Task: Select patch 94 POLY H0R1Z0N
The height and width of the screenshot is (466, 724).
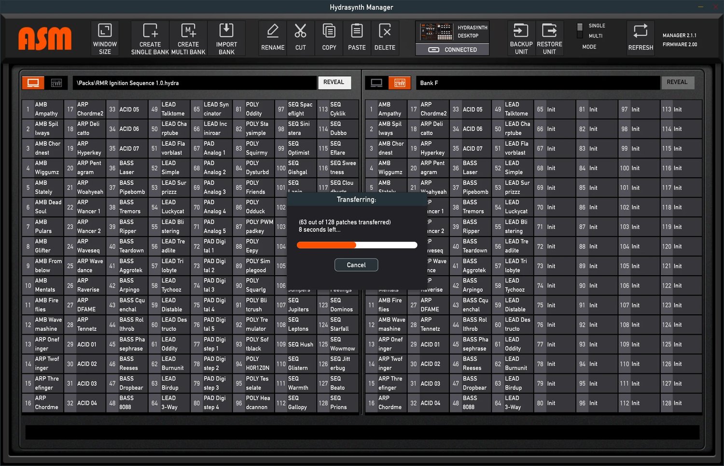Action: point(254,364)
